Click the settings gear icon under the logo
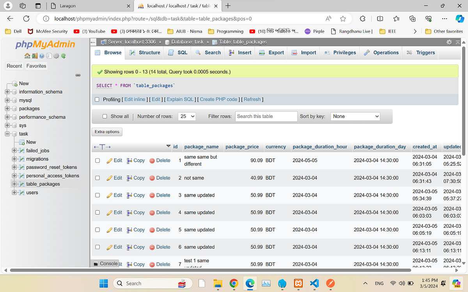The width and height of the screenshot is (468, 292). pyautogui.click(x=56, y=56)
